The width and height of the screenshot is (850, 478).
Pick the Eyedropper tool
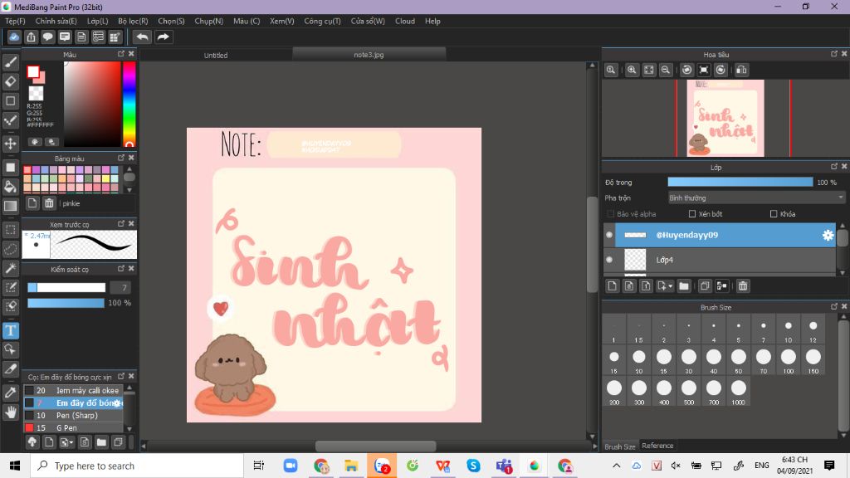tap(11, 392)
